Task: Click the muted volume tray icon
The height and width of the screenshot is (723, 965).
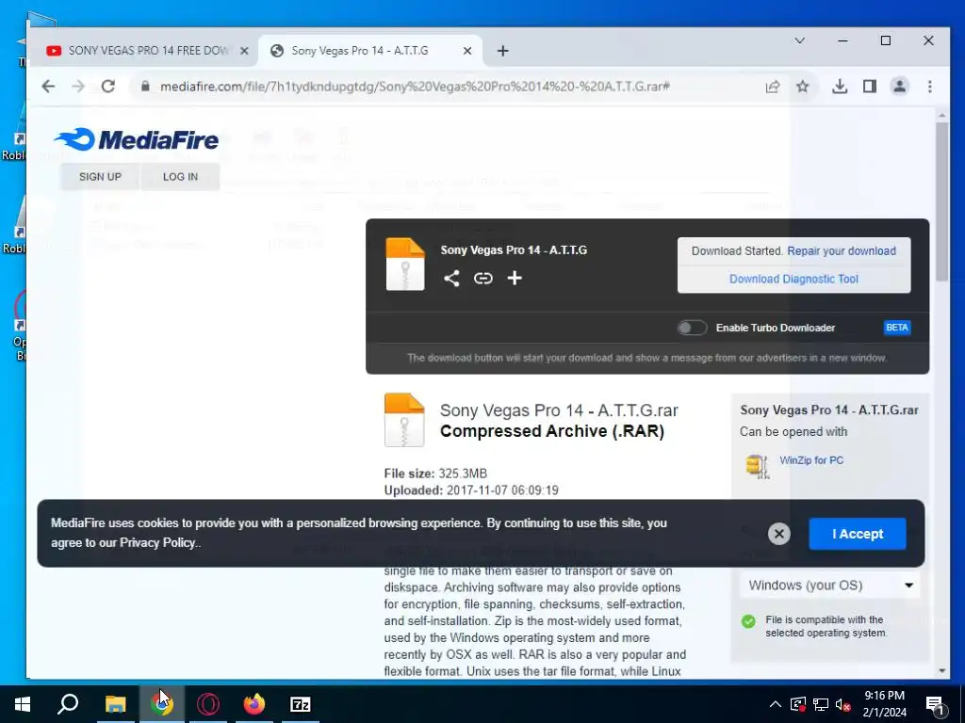Action: tap(842, 704)
